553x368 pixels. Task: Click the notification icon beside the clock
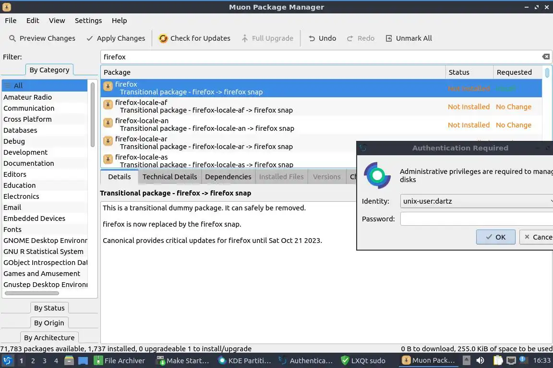click(523, 360)
